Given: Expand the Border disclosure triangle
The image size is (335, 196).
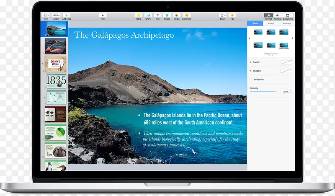Looking at the screenshot, I should click(x=250, y=62).
